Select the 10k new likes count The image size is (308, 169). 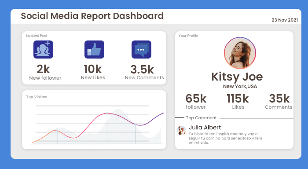pos(93,69)
